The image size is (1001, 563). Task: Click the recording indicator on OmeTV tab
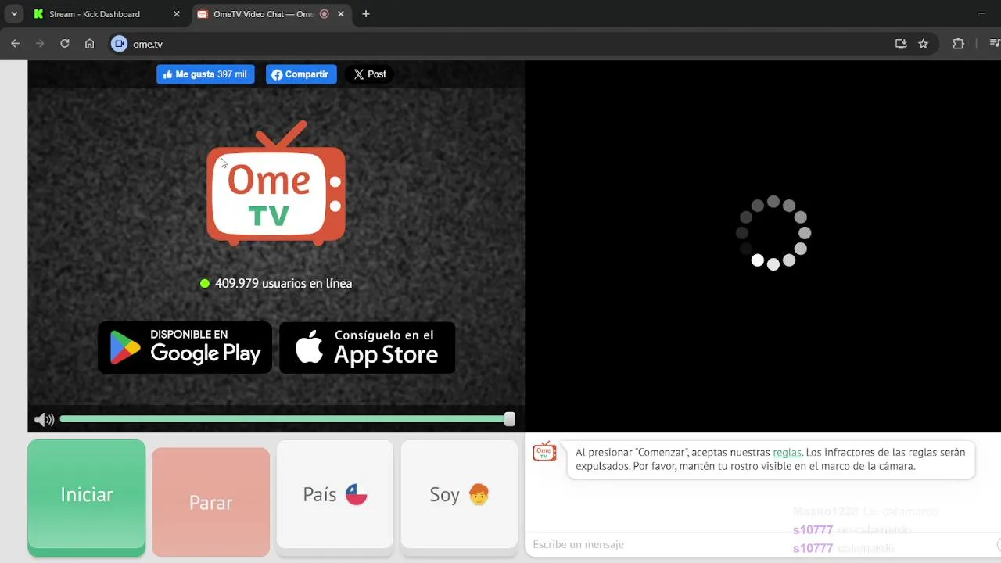(325, 14)
